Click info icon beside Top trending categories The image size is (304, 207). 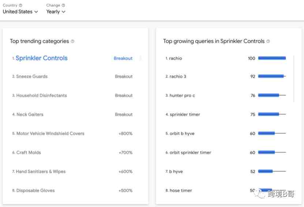(x=72, y=41)
